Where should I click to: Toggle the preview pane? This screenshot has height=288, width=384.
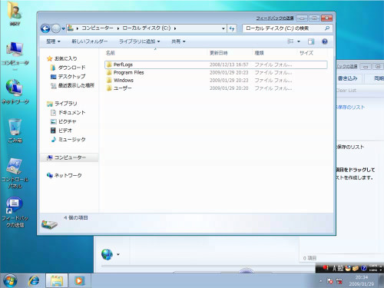point(311,41)
